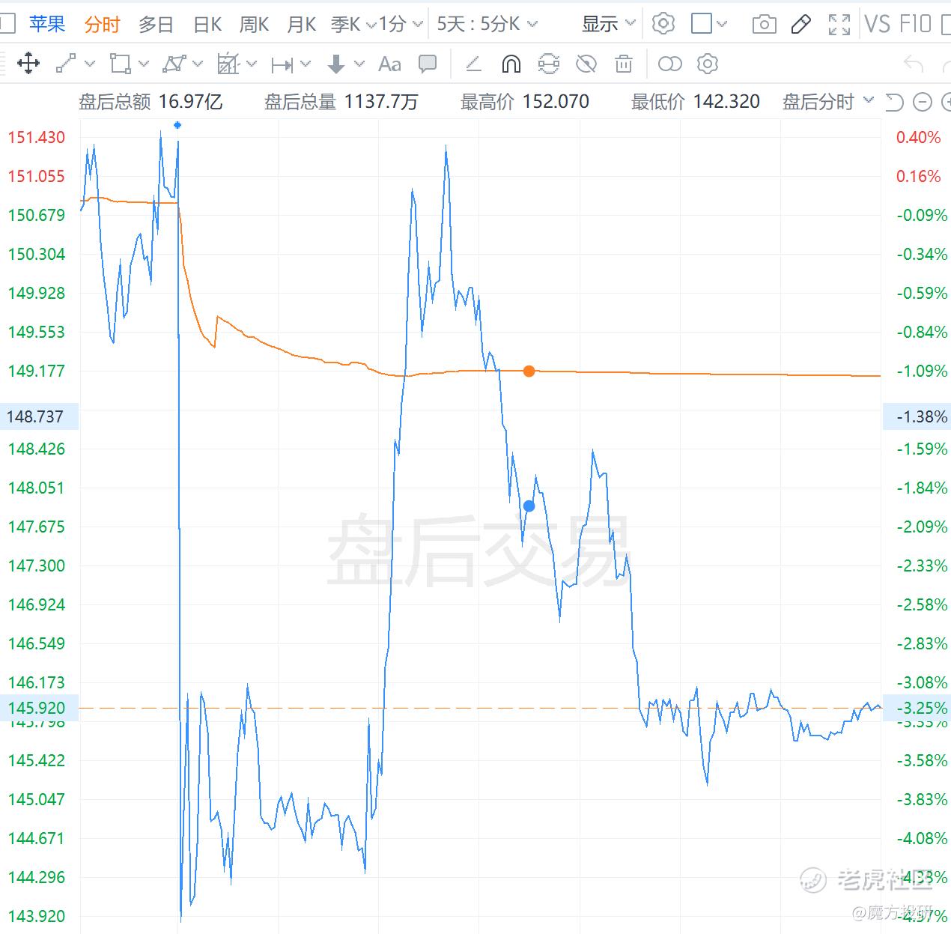Open F10 company info

click(x=916, y=24)
